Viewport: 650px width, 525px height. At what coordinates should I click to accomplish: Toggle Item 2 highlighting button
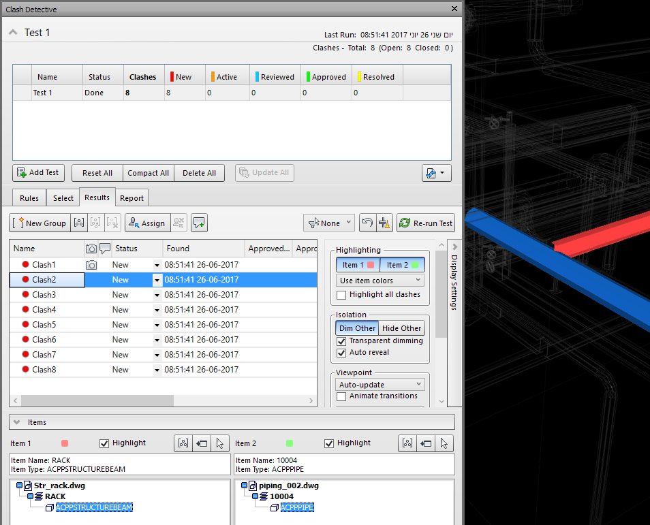click(x=402, y=265)
